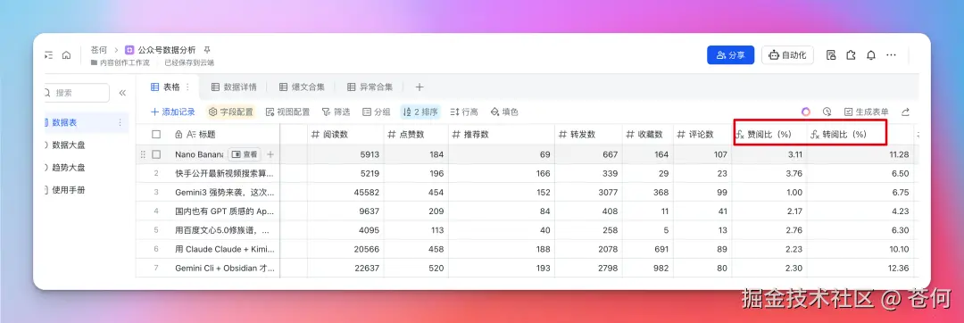Viewport: 964px width, 323px height.
Task: Click the 查看 button on Nano Banana row
Action: click(244, 154)
